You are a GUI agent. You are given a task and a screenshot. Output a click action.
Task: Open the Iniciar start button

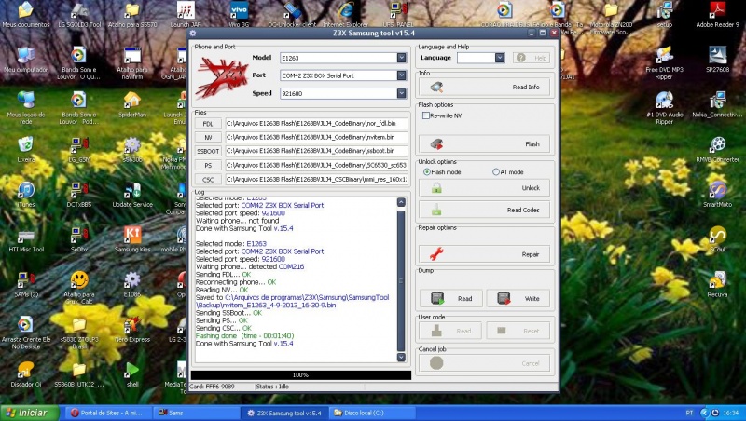(30, 413)
